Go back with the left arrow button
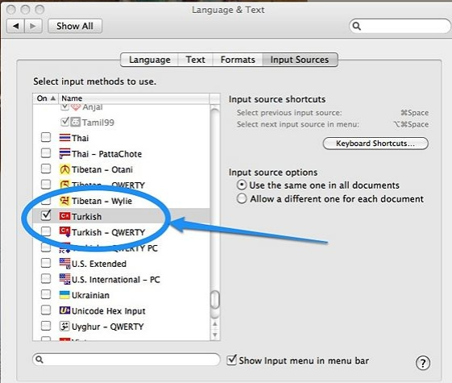Screen dimensions: 452x383 16,26
